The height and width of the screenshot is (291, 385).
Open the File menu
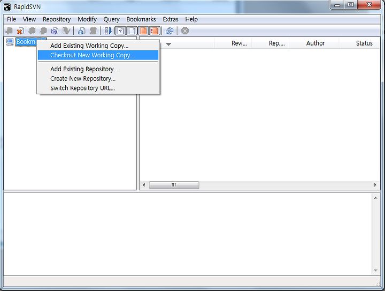click(11, 19)
